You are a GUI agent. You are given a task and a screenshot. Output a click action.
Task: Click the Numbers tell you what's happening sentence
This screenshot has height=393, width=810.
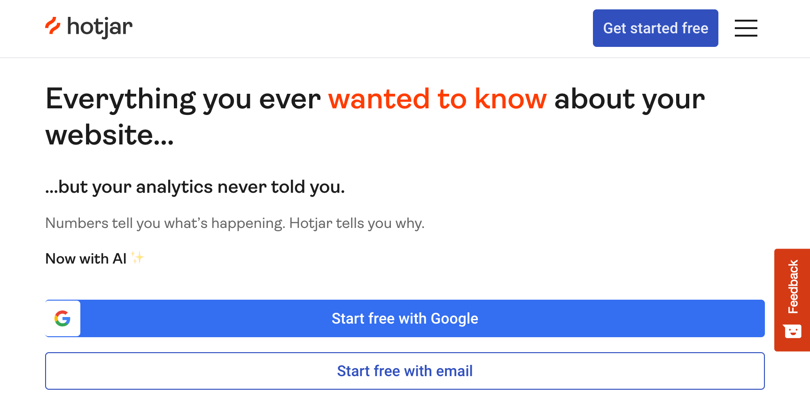[x=165, y=223]
